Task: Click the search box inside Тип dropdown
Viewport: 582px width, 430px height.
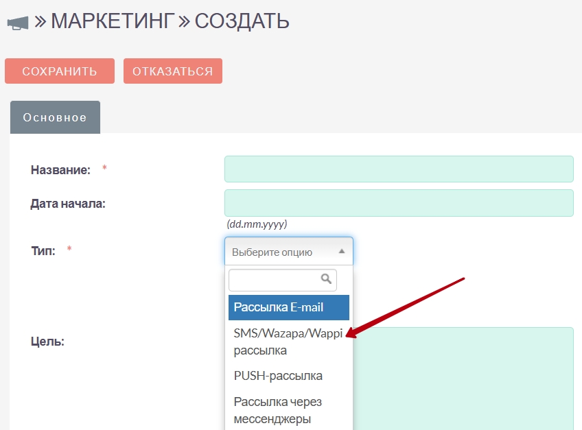Action: point(276,280)
